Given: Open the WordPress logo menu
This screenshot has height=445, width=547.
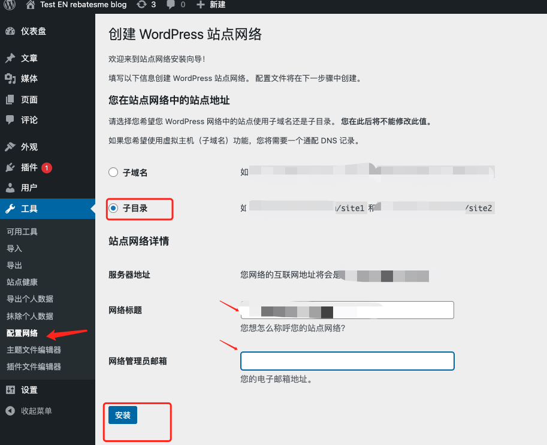Looking at the screenshot, I should click(10, 5).
